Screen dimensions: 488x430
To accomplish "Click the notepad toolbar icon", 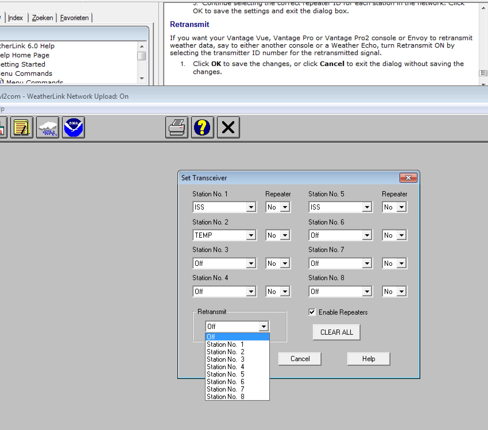I will pos(22,127).
